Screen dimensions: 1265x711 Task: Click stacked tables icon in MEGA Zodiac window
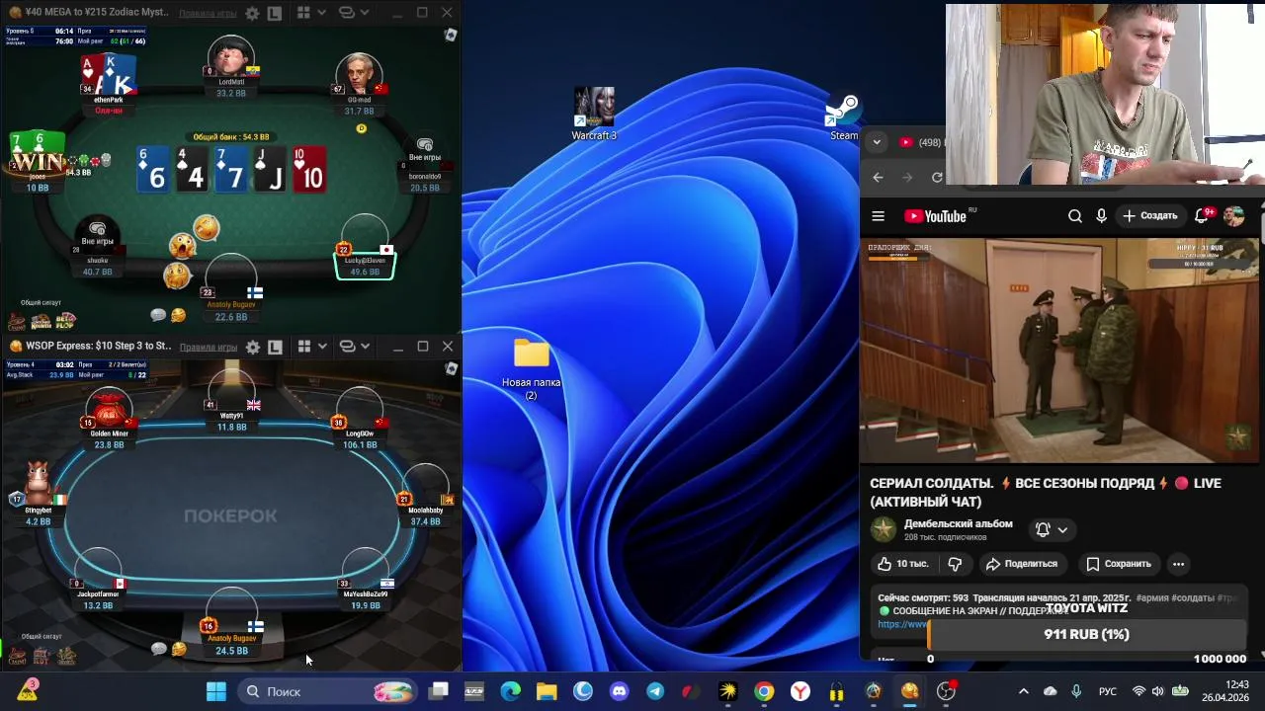[347, 14]
